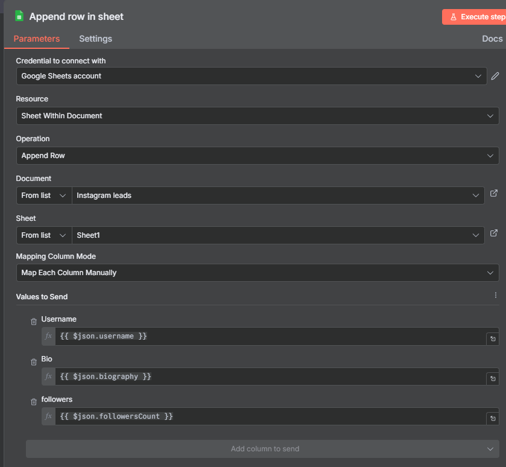Reset the Username expression value
This screenshot has width=506, height=467.
click(493, 338)
